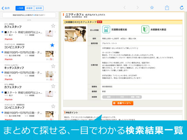Image resolution: width=187 pixels, height=140 pixels.
Task: Tap blue unread dot on starred コンビニスタッフ row
Action: coord(2,52)
